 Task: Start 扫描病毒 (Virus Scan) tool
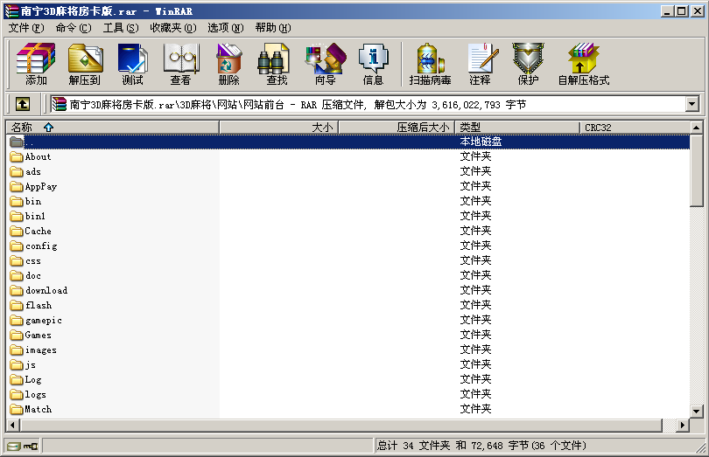coord(430,64)
